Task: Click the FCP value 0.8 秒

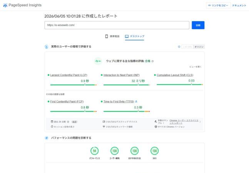Action: (x=85, y=107)
